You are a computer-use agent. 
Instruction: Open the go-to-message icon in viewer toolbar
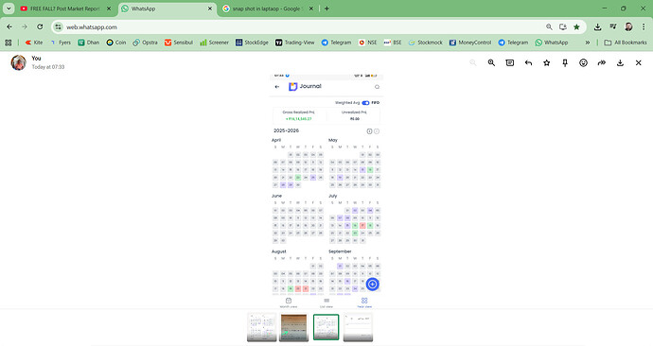[510, 62]
